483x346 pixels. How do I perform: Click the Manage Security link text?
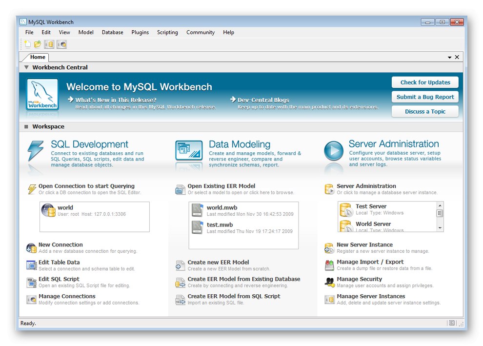coord(359,279)
